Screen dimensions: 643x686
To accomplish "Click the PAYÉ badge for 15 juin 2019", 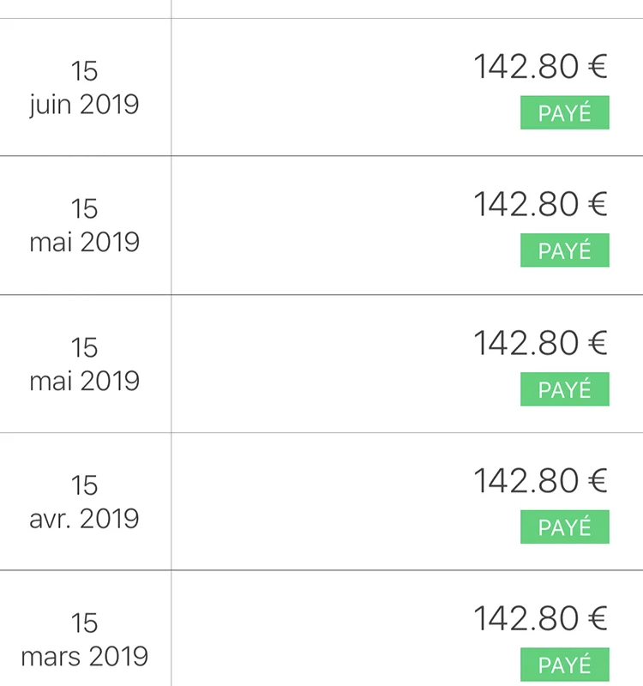I will 565,112.
